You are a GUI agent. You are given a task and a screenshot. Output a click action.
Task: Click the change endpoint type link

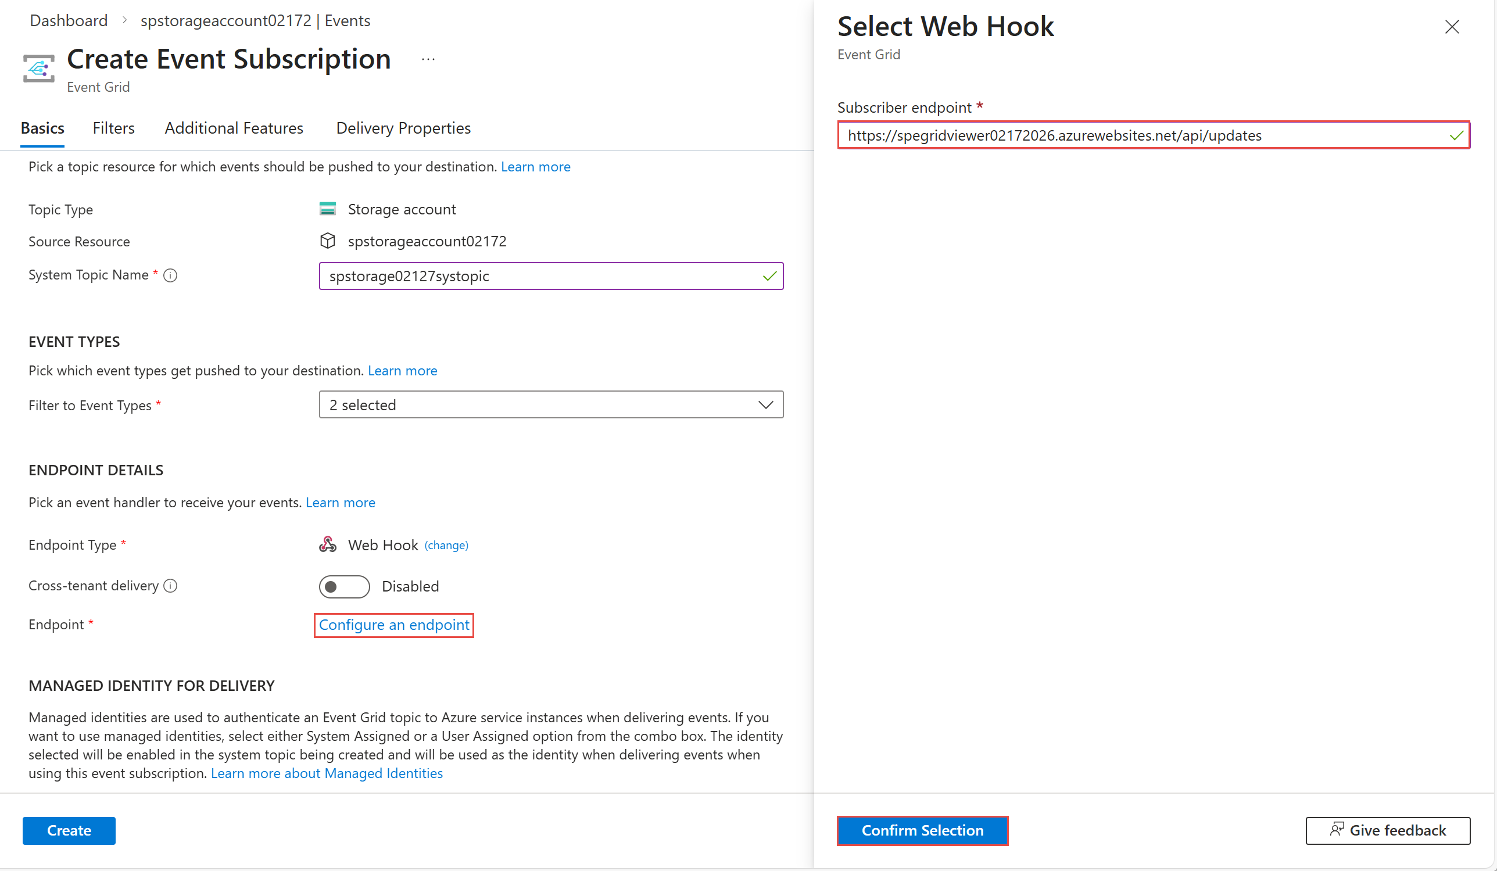coord(446,546)
